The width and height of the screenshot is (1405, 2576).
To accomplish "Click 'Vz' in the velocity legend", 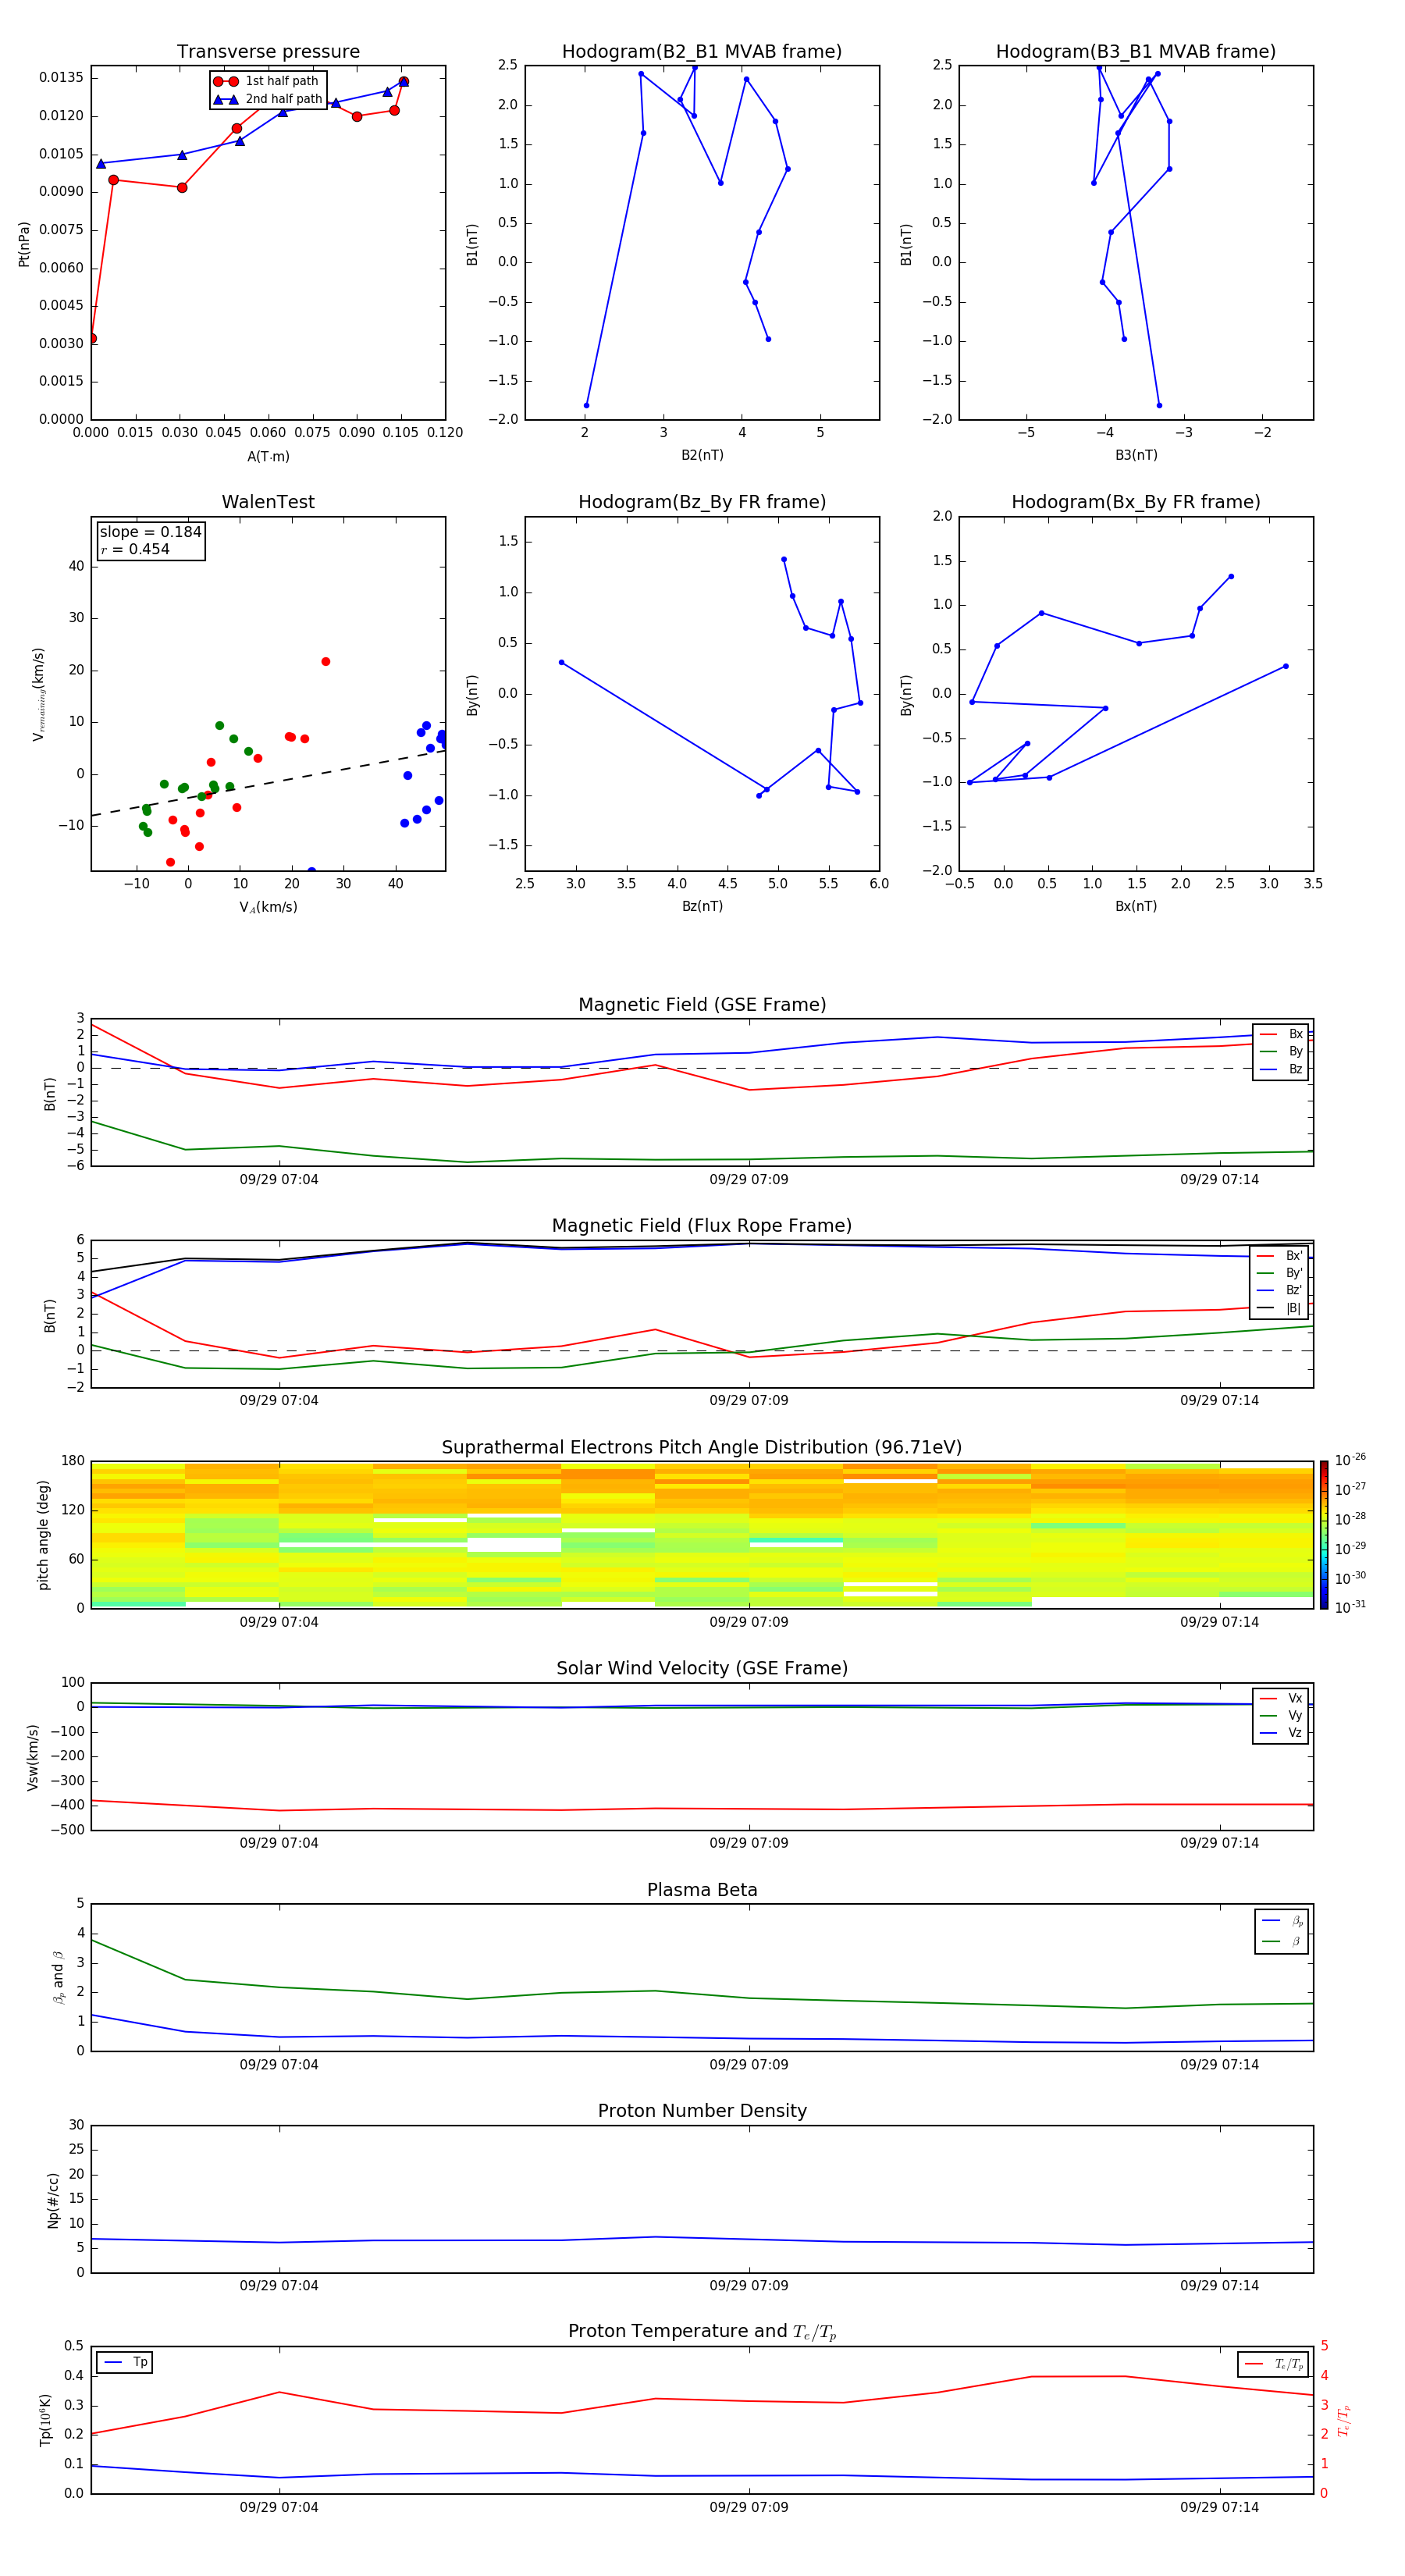I will click(x=1282, y=1733).
